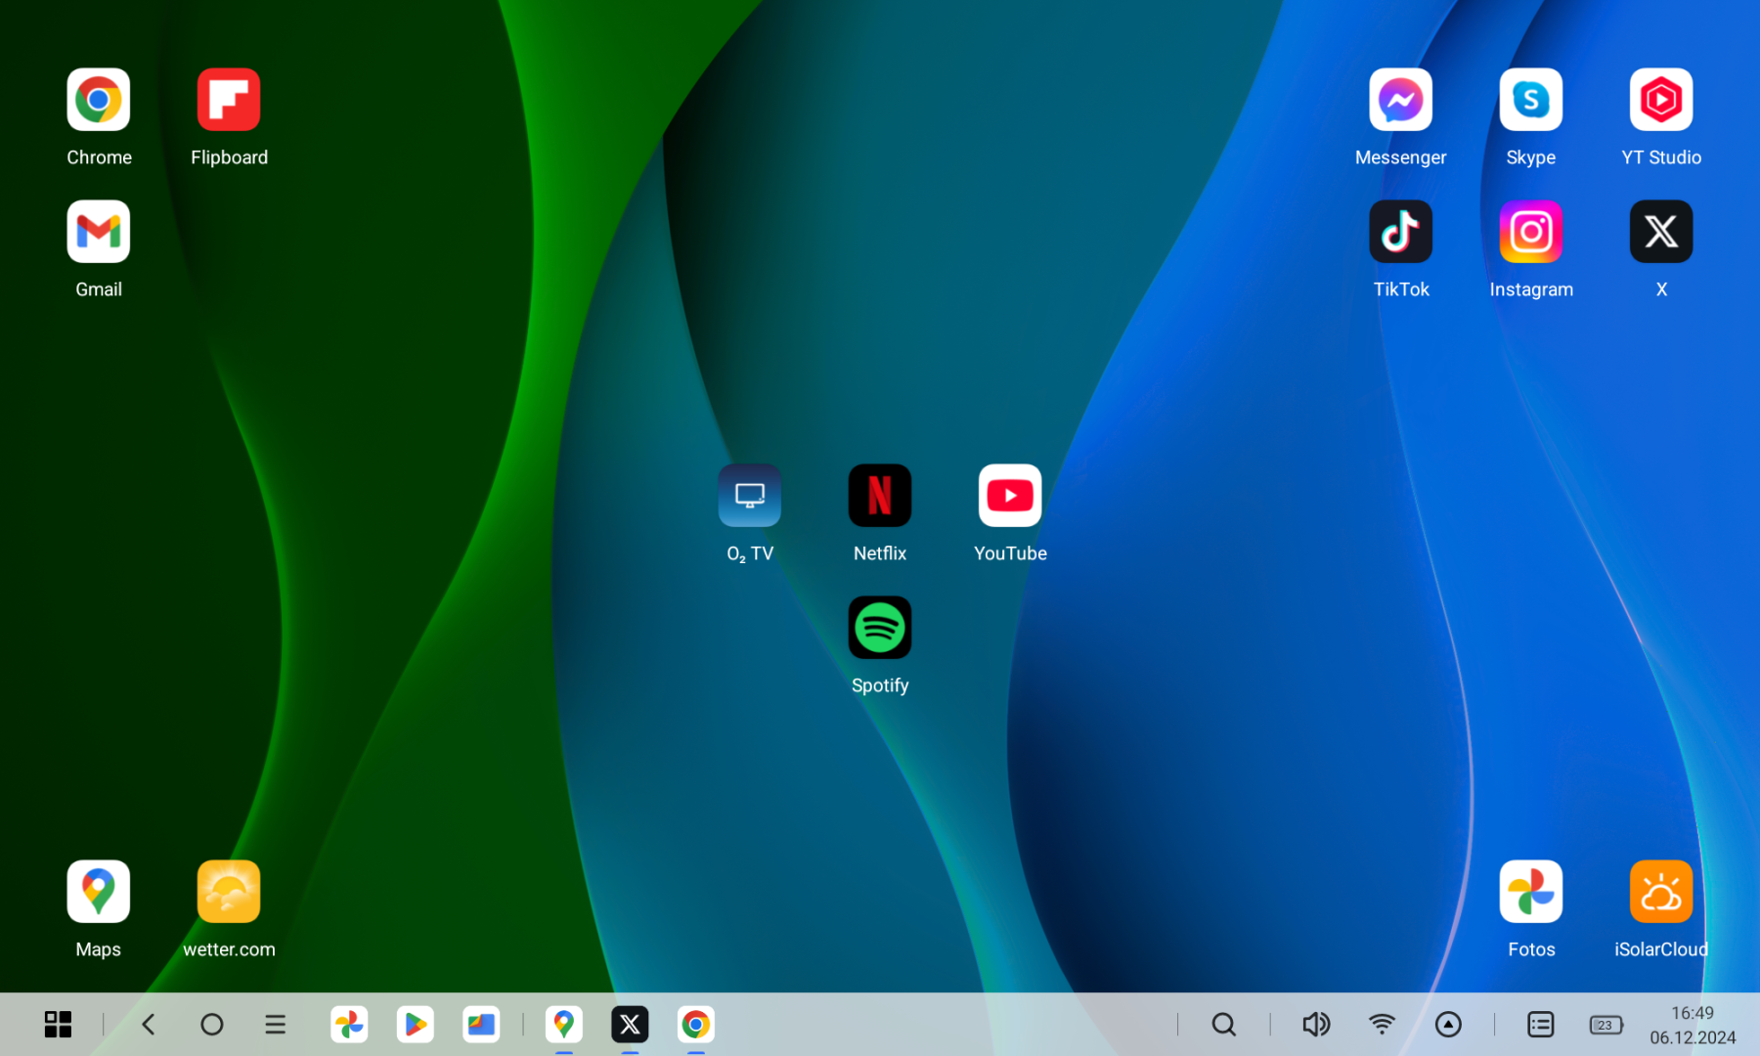This screenshot has height=1056, width=1760.
Task: Open Files by Google in the taskbar
Action: coord(481,1025)
